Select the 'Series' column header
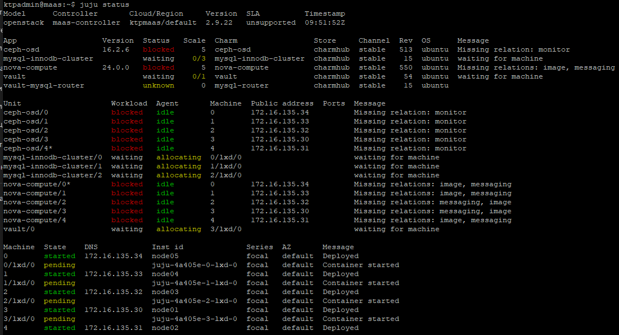Screen dimensions: 619x335 (260, 247)
